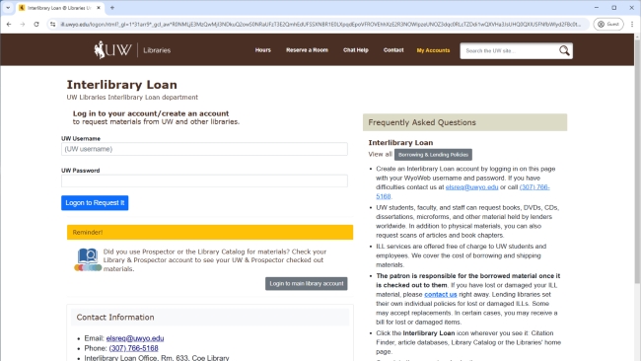Click the Frequently Asked Questions header

click(x=464, y=122)
